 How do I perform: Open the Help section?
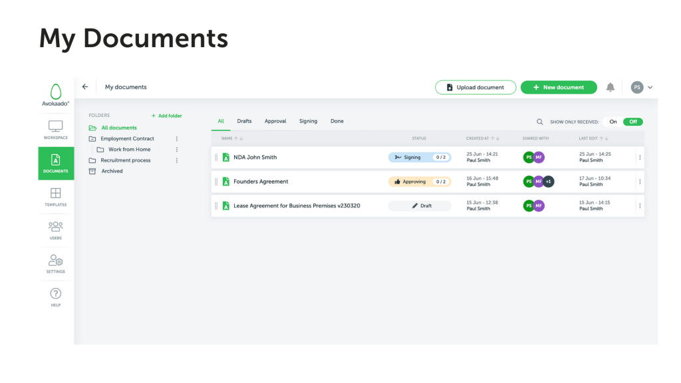click(55, 296)
